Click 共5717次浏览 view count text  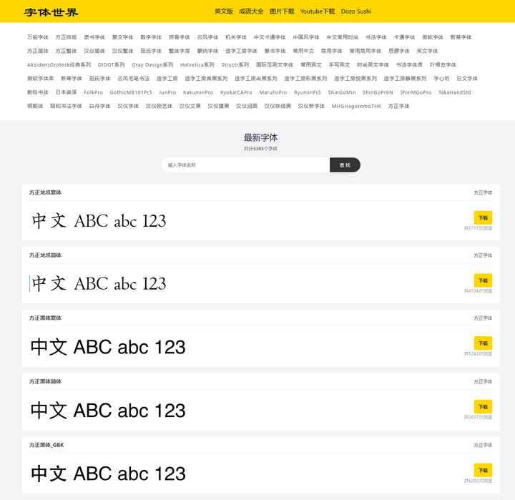tap(478, 228)
